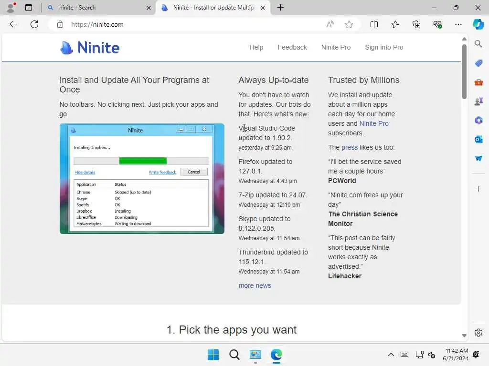Open the notification bell tray icon
This screenshot has height=366, width=489.
[x=476, y=355]
